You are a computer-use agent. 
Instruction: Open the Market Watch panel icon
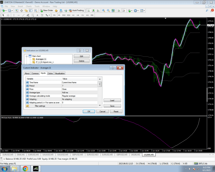pos(17,11)
